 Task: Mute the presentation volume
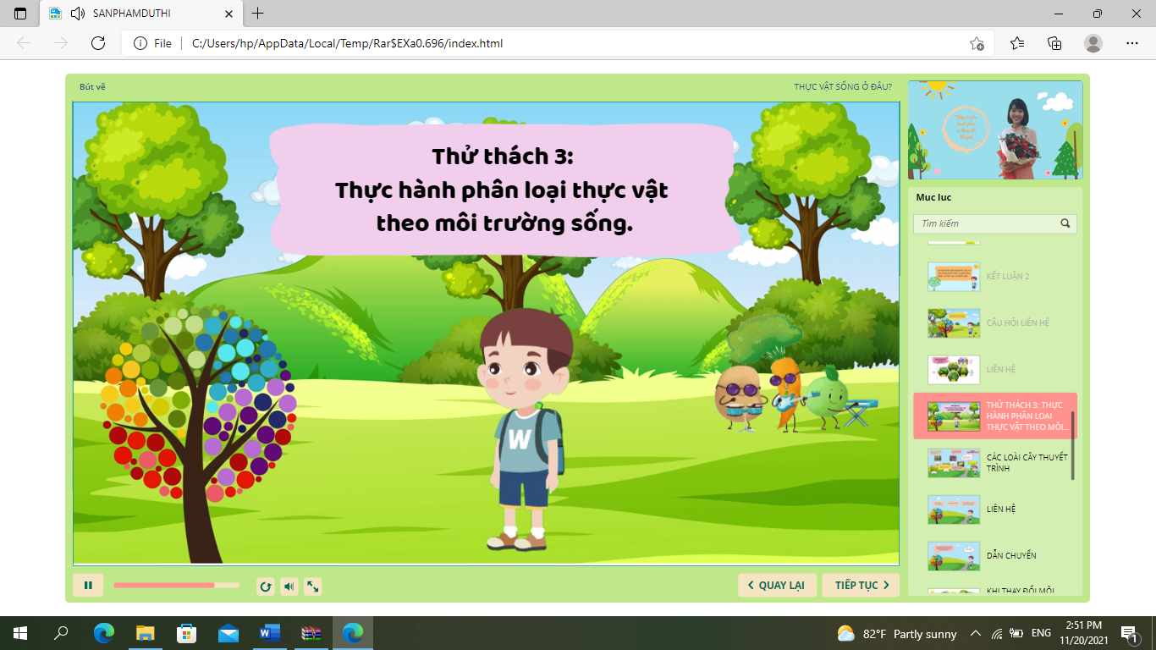point(289,586)
